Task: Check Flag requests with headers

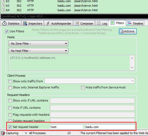Action: coord(10,115)
